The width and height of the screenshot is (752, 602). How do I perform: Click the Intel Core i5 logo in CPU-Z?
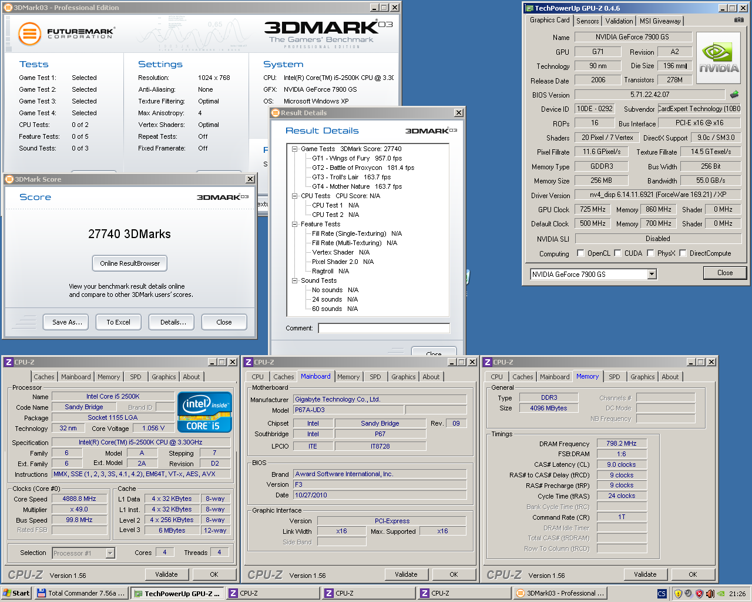pyautogui.click(x=204, y=412)
